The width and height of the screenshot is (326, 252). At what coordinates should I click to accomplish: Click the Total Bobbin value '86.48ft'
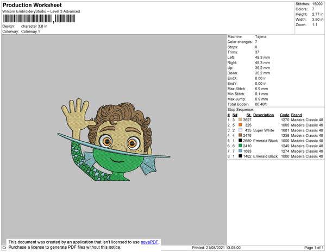[x=261, y=104]
